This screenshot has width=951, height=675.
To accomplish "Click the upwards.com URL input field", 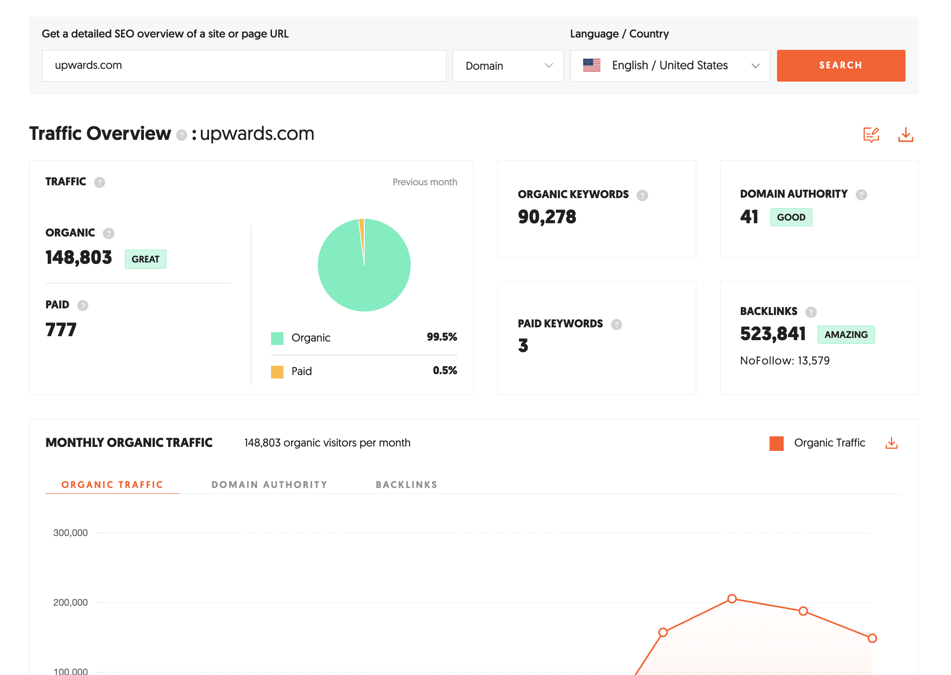I will [x=244, y=66].
